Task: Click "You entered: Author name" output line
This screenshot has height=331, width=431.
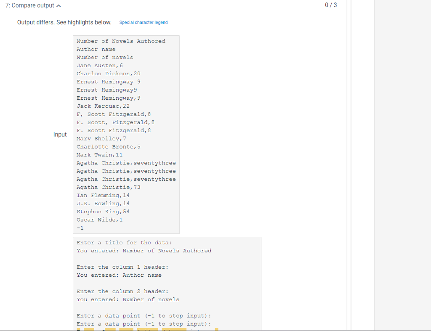Action: pos(119,275)
